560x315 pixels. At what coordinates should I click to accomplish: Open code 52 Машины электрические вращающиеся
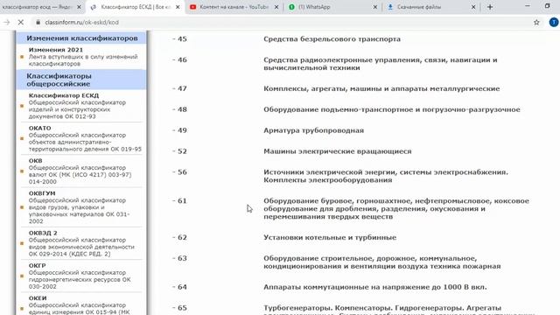pos(338,151)
